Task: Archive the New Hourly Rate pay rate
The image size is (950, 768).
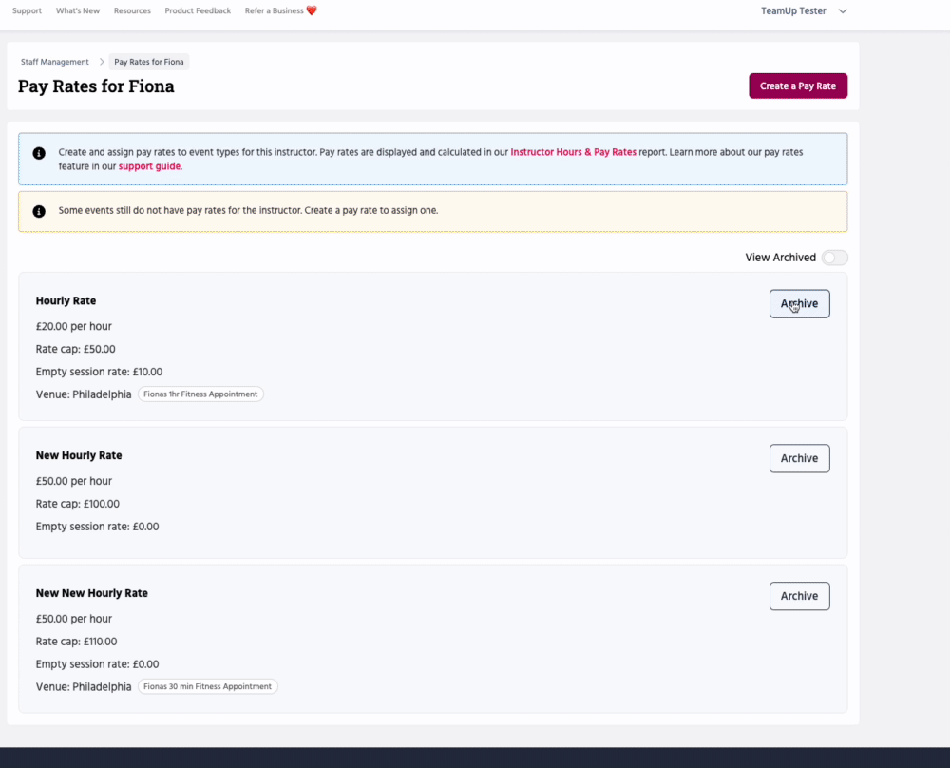Action: tap(799, 458)
